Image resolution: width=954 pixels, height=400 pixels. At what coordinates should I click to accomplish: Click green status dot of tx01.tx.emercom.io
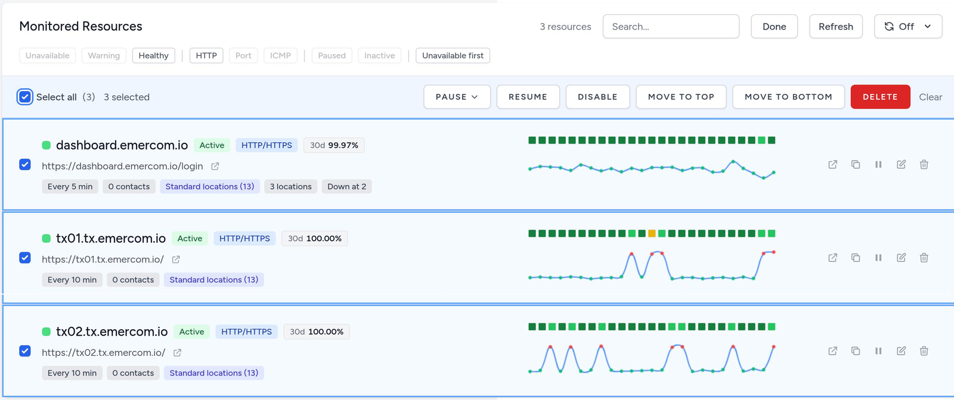point(46,239)
